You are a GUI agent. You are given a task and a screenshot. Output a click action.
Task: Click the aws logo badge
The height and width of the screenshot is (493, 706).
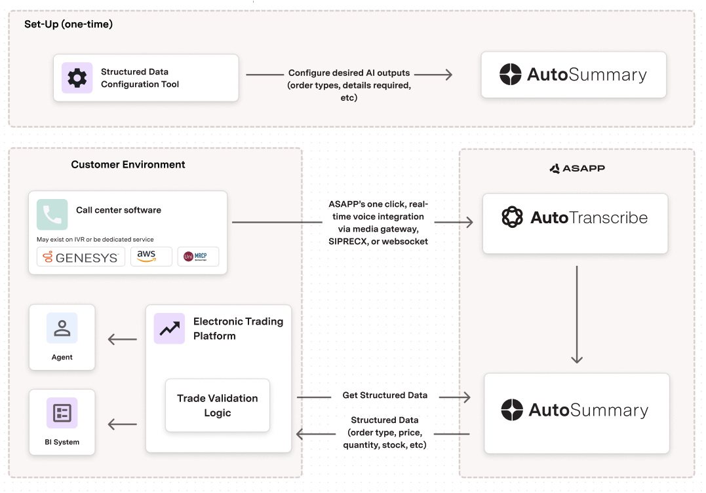point(151,257)
